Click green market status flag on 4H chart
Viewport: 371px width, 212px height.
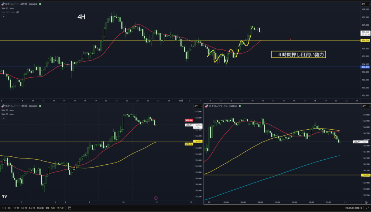40,4
